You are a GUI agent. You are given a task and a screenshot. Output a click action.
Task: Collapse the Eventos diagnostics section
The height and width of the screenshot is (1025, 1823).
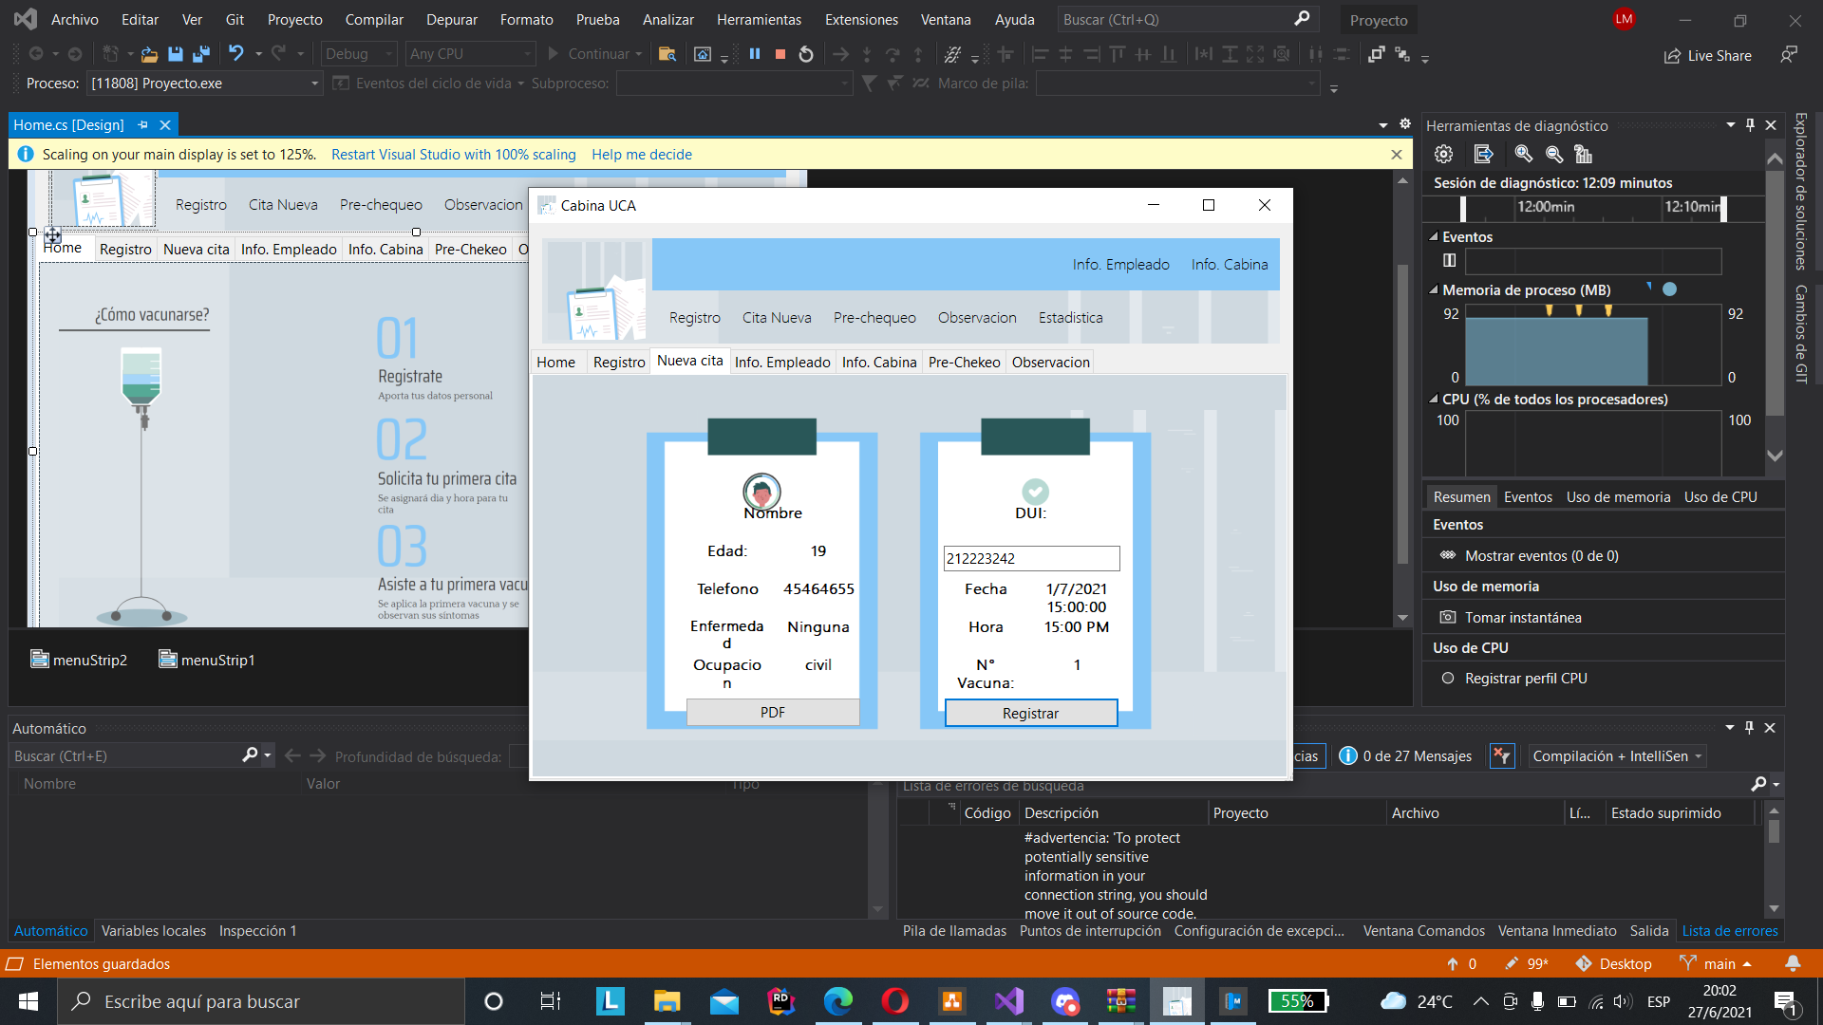pos(1434,236)
